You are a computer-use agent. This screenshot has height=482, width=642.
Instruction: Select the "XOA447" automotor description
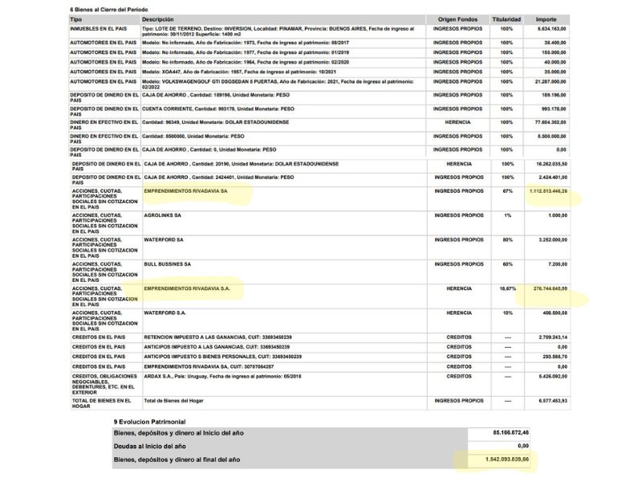pyautogui.click(x=239, y=71)
